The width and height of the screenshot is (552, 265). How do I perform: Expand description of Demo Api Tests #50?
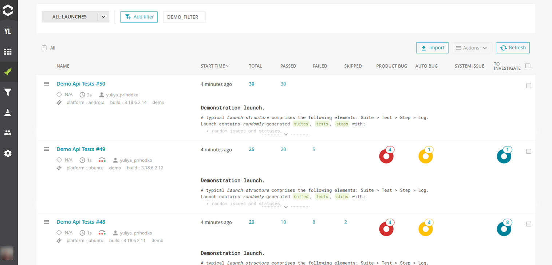(x=286, y=134)
